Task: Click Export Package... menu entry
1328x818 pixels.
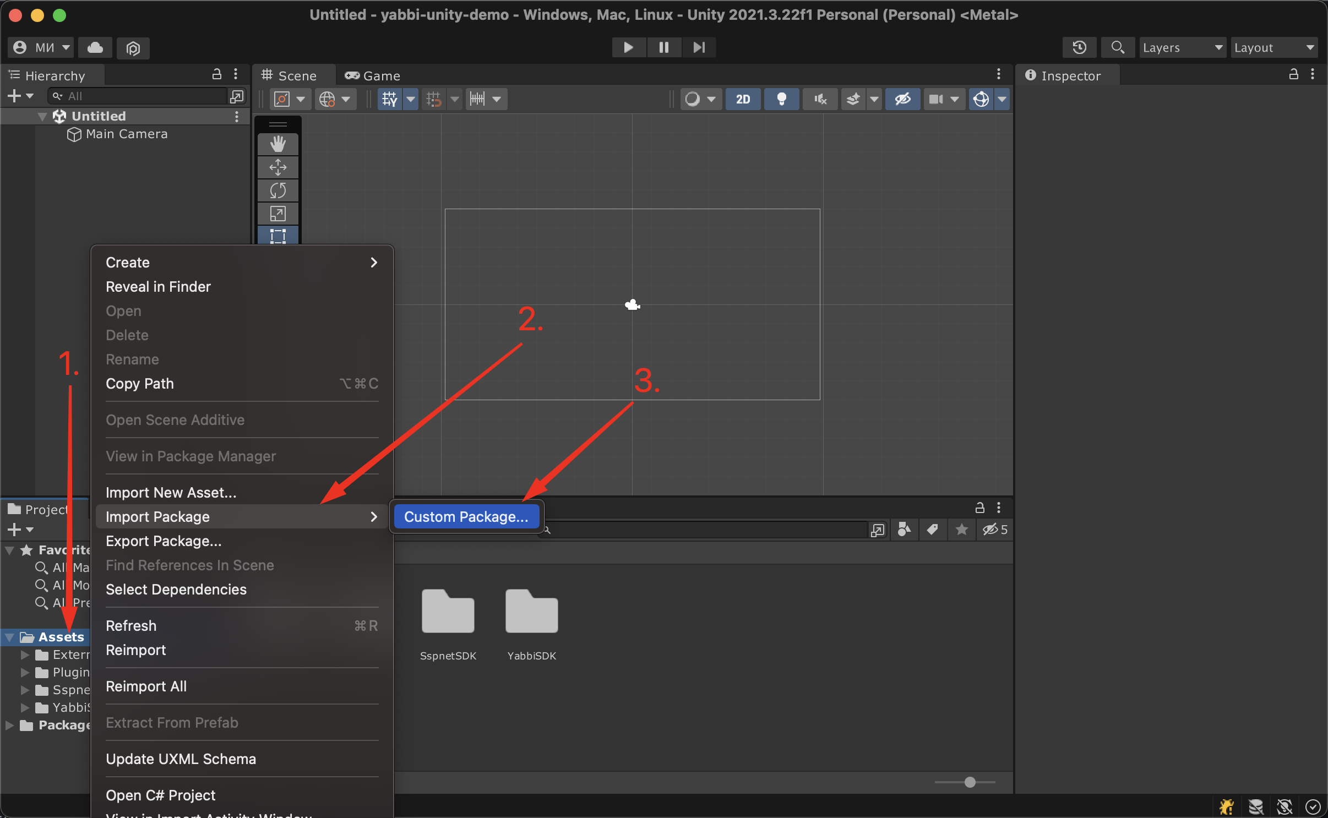Action: tap(164, 541)
